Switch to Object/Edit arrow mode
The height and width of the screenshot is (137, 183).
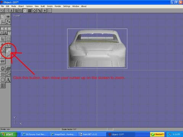click(3, 17)
